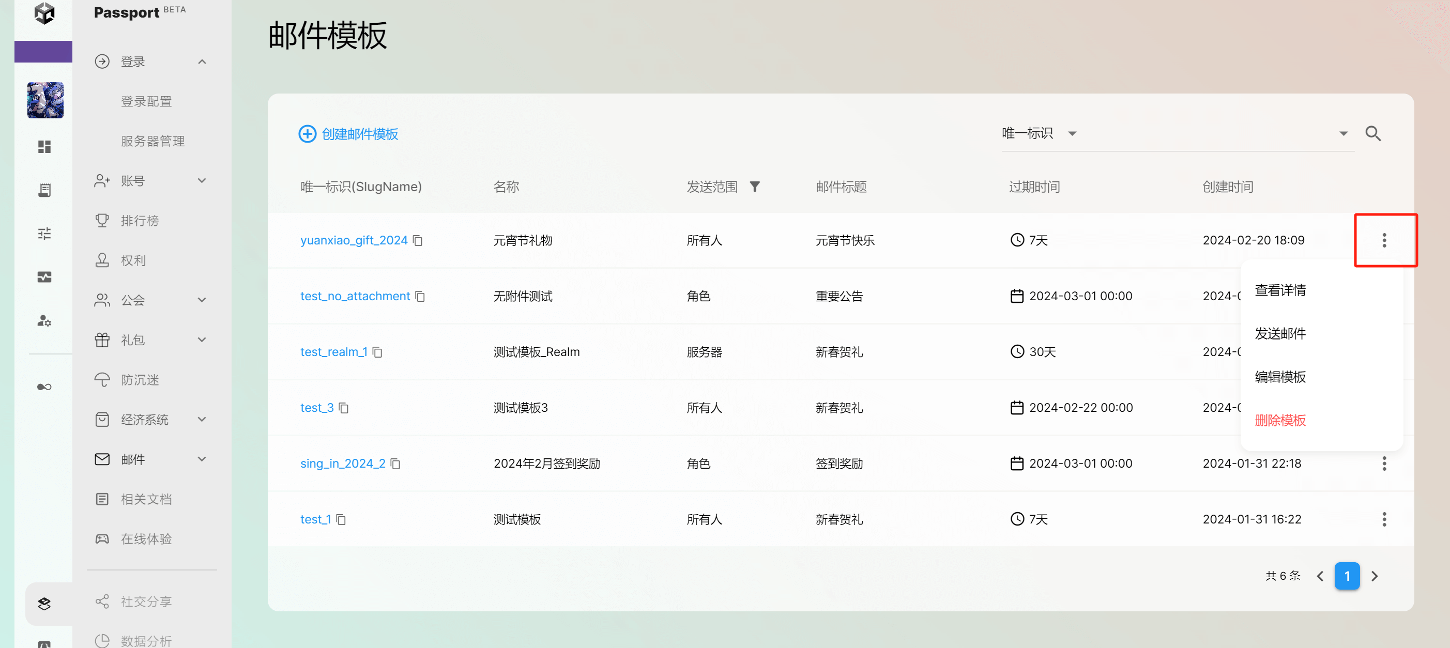The image size is (1450, 648).
Task: Open the three-dot menu for sing_in_2024_2
Action: pyautogui.click(x=1384, y=464)
